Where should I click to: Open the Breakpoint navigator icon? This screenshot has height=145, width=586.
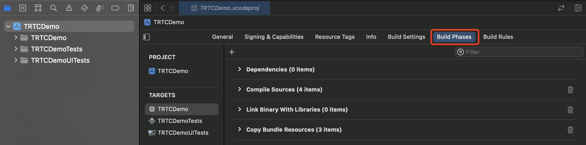(115, 8)
